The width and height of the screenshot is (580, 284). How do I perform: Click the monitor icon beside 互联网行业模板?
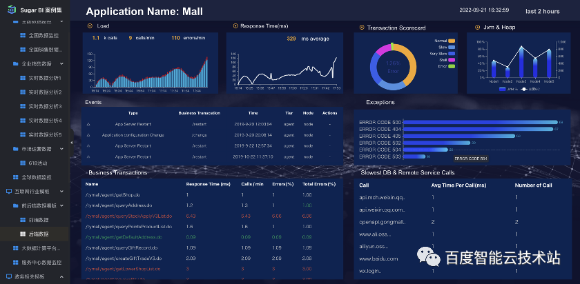point(9,192)
